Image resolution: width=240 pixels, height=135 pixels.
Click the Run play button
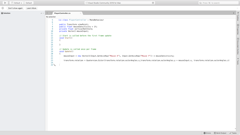[5, 3]
